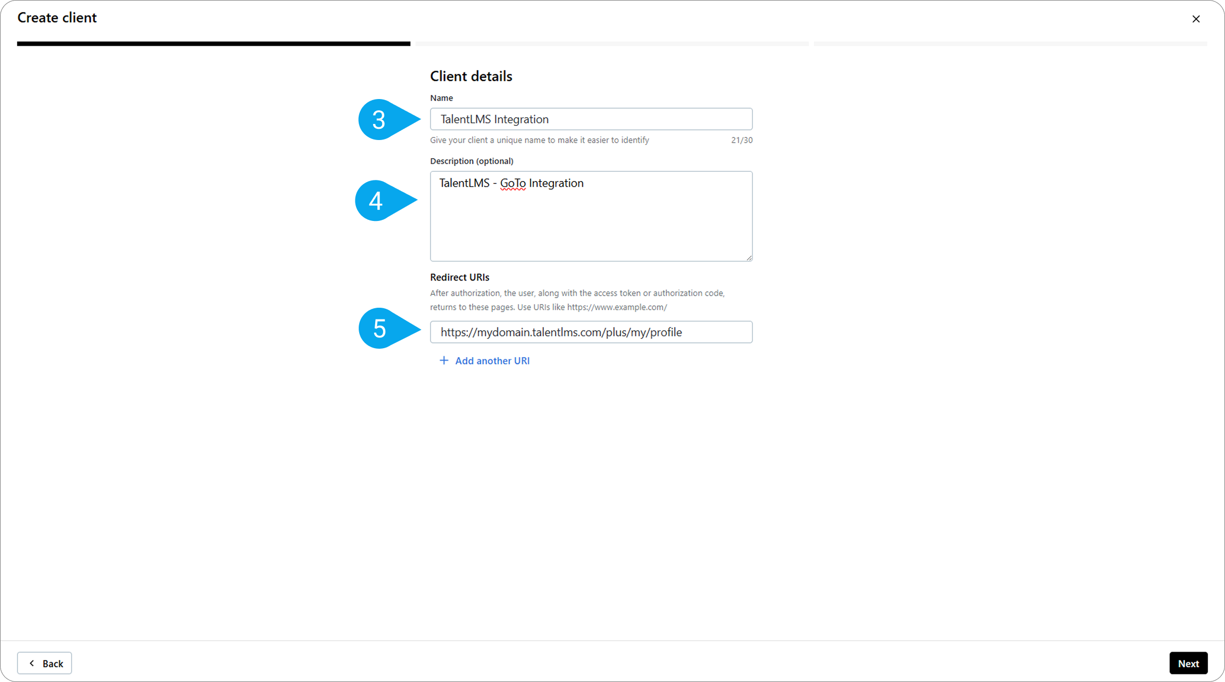Click the Redirect URIs section label
Image resolution: width=1225 pixels, height=682 pixels.
459,277
